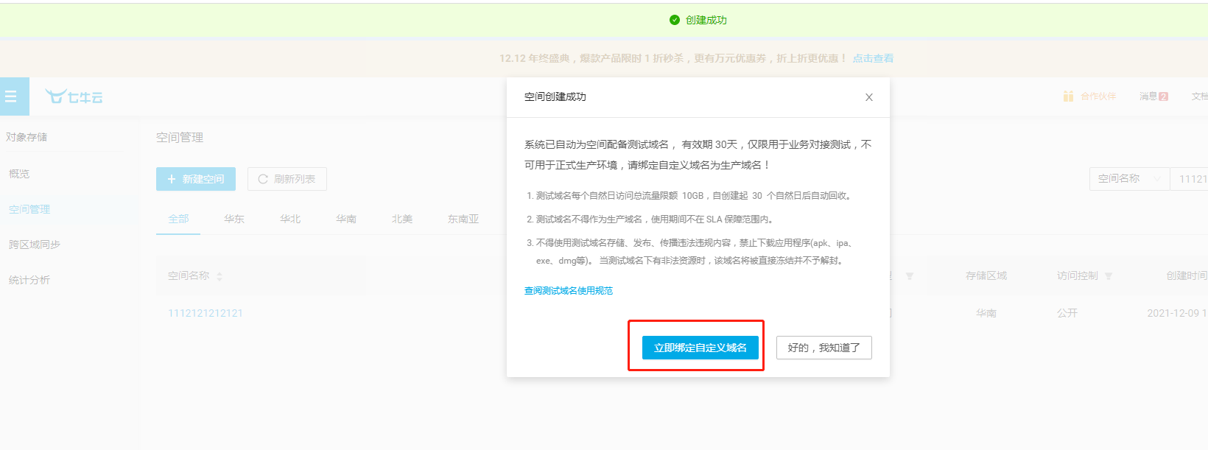1208x450 pixels.
Task: Open 合作伙伴 in the top bar
Action: pos(1098,96)
